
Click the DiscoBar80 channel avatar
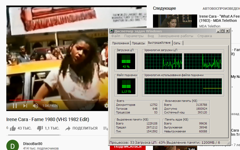point(13,146)
